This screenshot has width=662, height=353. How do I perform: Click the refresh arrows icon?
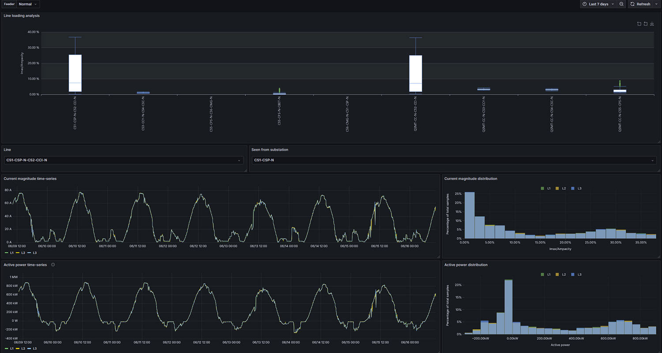pyautogui.click(x=632, y=4)
